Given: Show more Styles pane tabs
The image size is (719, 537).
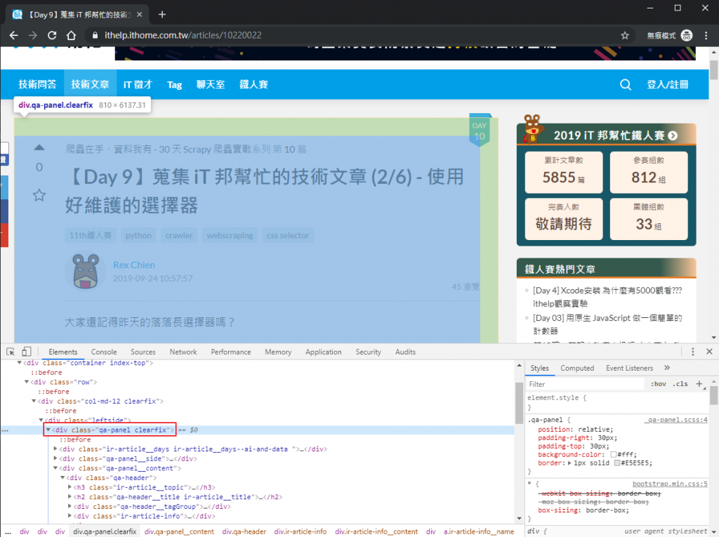Looking at the screenshot, I should (667, 368).
